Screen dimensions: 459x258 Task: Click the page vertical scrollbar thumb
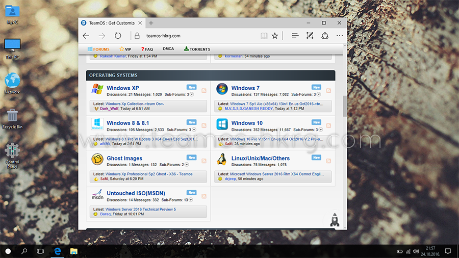pyautogui.click(x=345, y=106)
